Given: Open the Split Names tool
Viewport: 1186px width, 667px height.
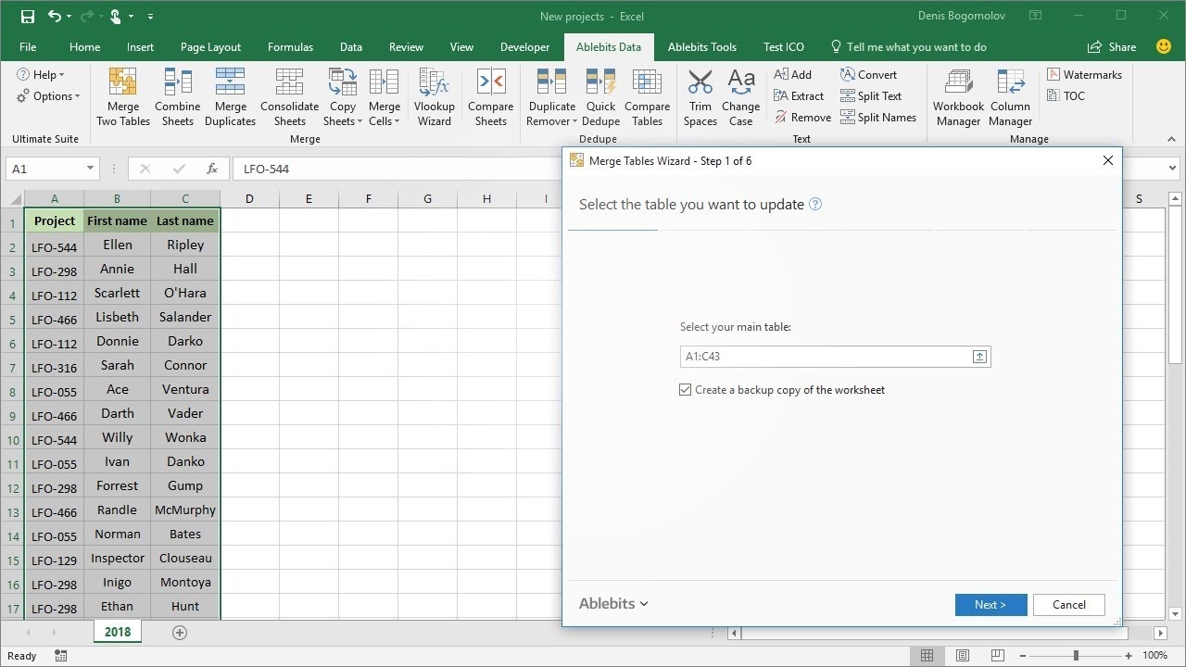Looking at the screenshot, I should click(x=878, y=117).
